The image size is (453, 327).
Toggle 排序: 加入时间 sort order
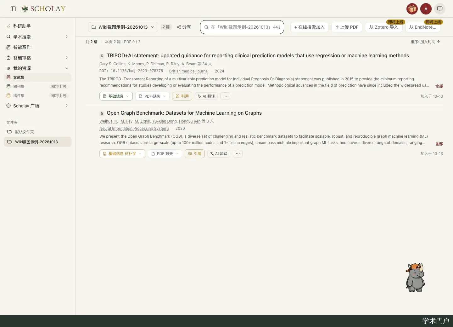[x=425, y=42]
